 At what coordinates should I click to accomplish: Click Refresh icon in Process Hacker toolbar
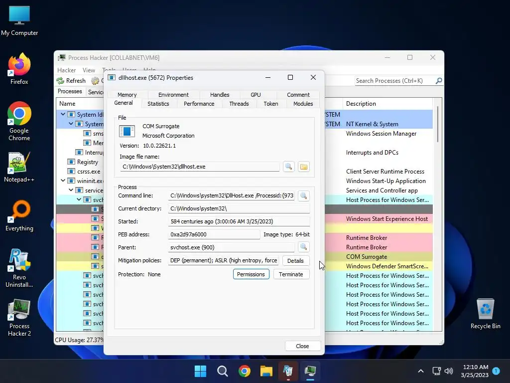point(60,80)
